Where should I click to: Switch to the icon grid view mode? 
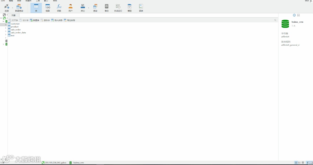click(296, 163)
